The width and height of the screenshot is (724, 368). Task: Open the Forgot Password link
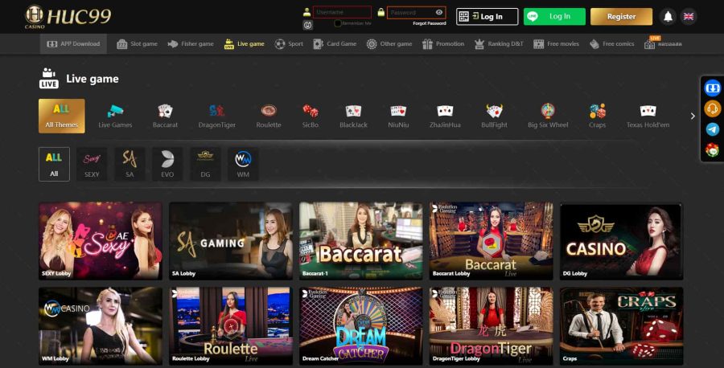click(x=430, y=23)
